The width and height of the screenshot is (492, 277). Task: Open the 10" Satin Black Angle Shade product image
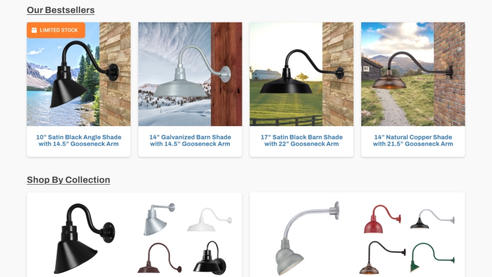point(79,74)
